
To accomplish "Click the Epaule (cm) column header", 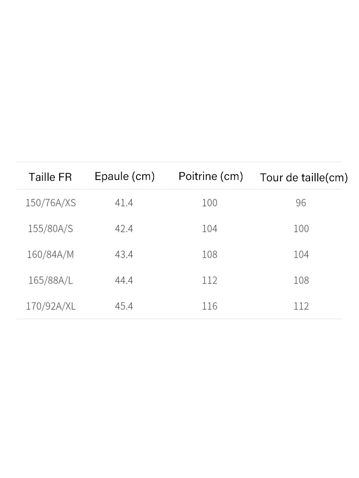I will 124,176.
